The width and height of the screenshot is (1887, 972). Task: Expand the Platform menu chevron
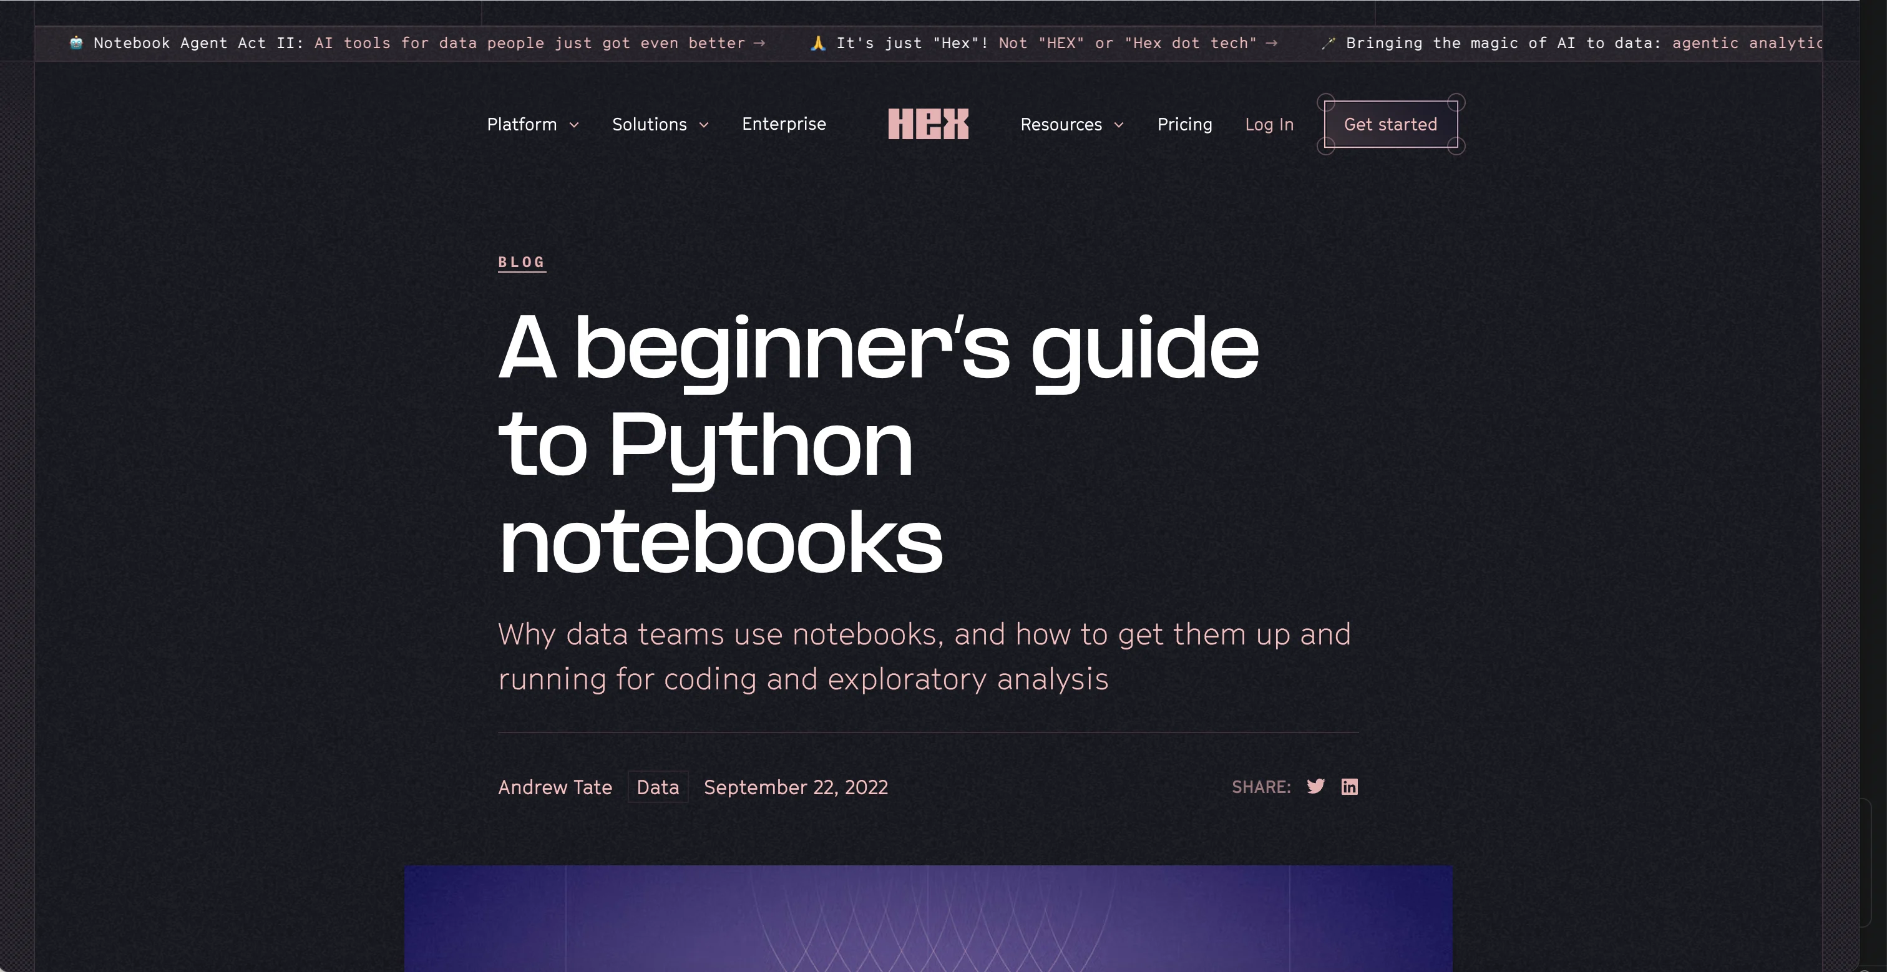(574, 125)
